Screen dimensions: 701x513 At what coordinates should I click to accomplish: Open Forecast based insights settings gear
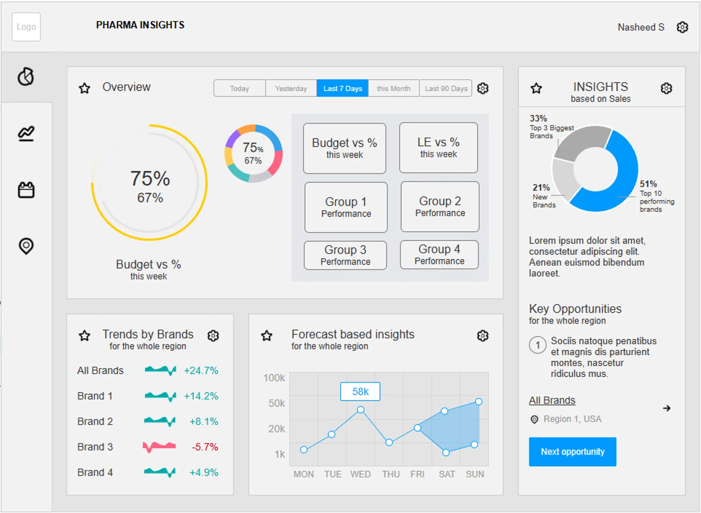point(483,335)
